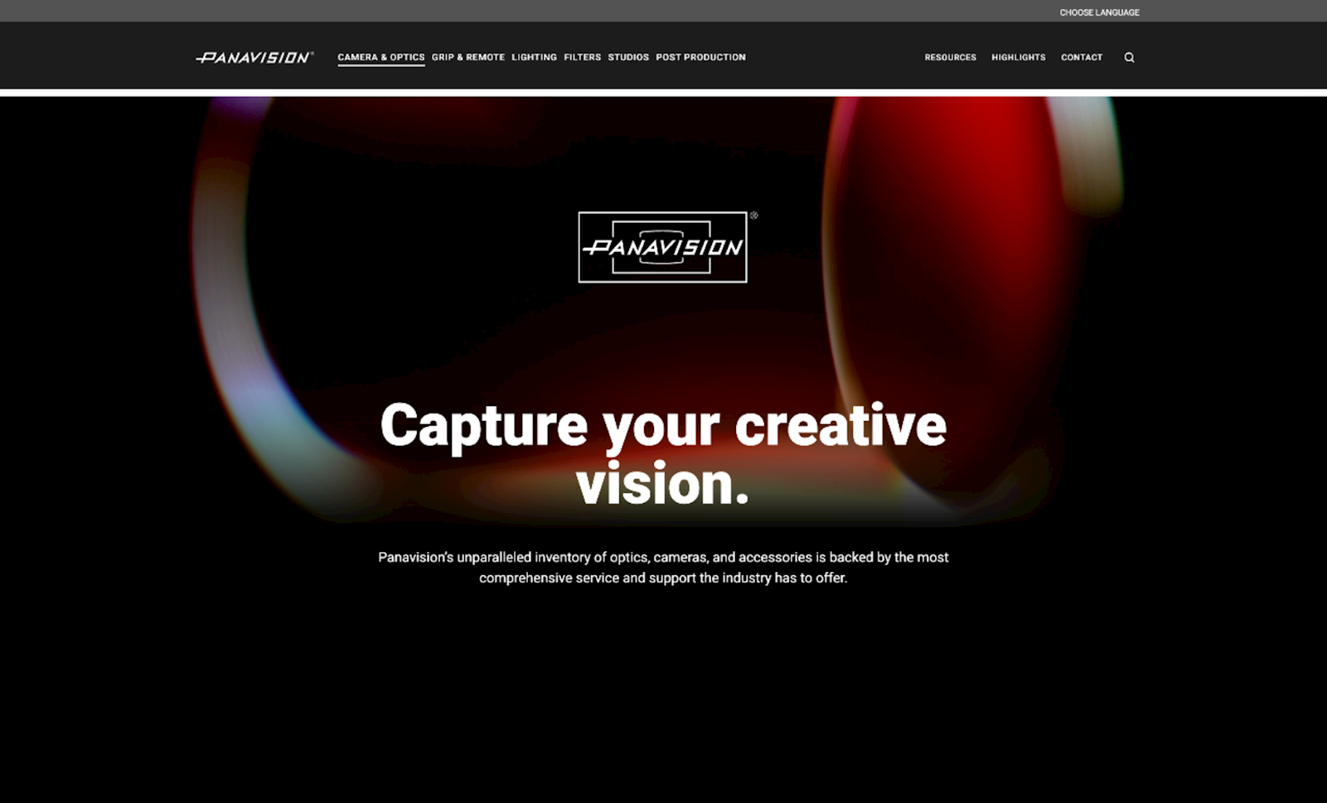Click the search magnifier icon

[x=1129, y=57]
